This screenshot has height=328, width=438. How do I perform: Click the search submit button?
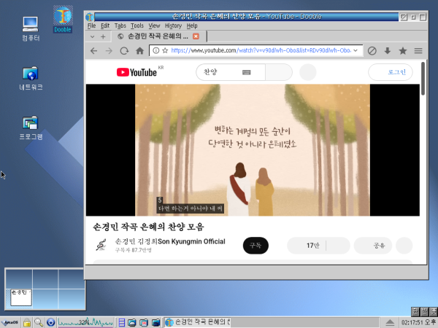279,72
